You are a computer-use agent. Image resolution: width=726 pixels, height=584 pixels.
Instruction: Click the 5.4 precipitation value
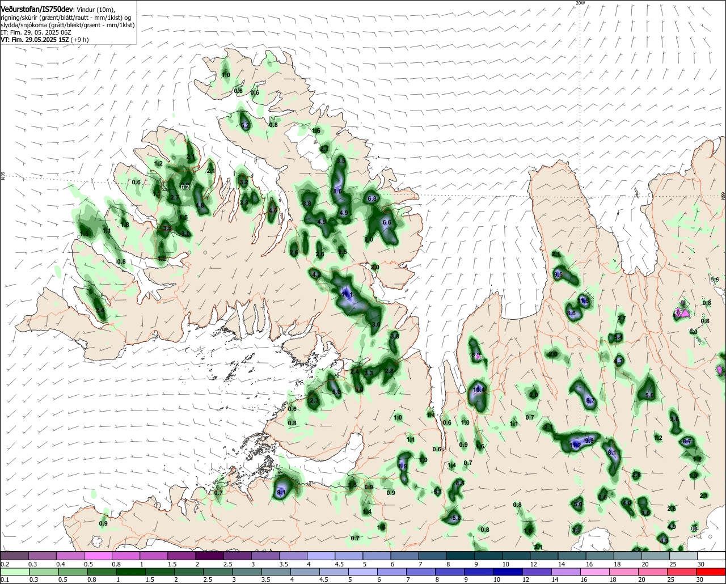click(618, 337)
